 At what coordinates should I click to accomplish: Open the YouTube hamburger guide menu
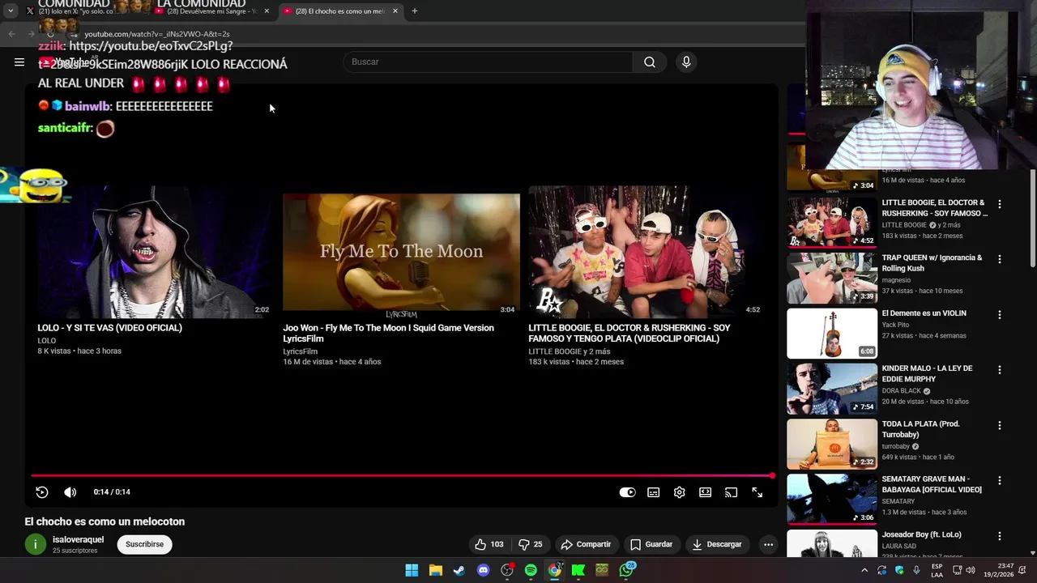19,62
